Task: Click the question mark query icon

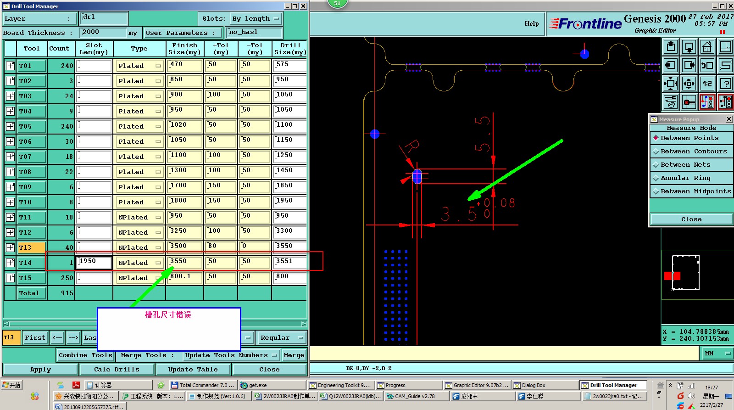Action: pos(726,84)
